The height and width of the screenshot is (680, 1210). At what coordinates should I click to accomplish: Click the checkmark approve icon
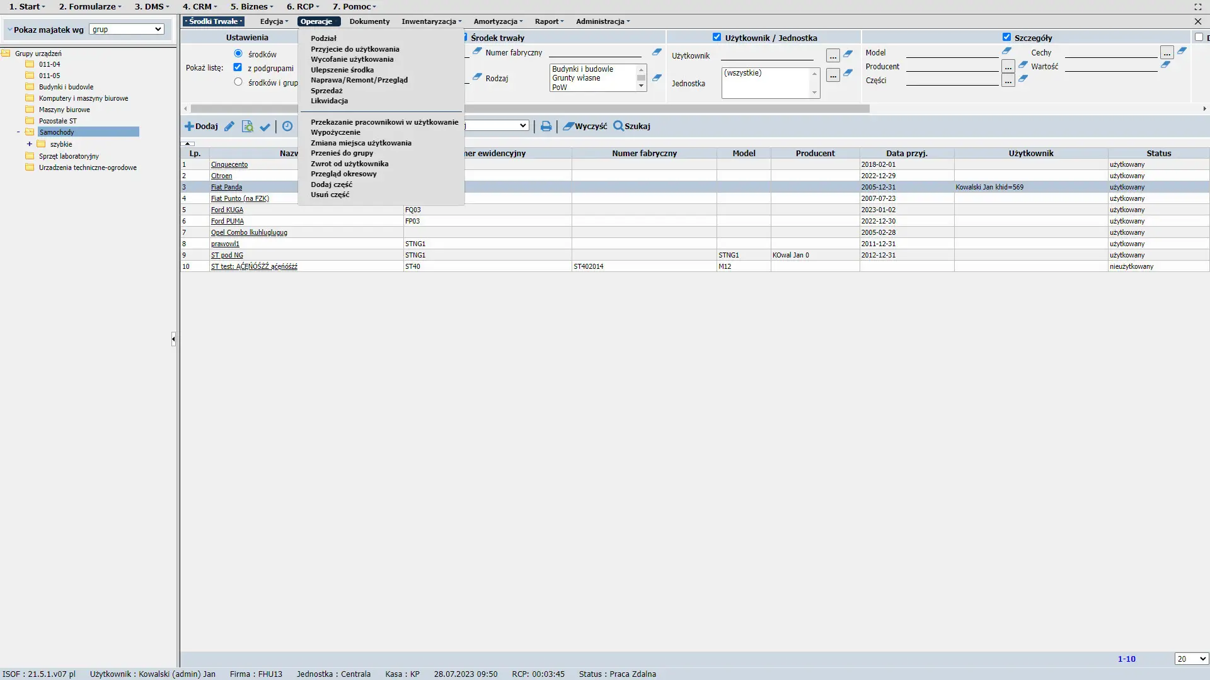coord(265,127)
